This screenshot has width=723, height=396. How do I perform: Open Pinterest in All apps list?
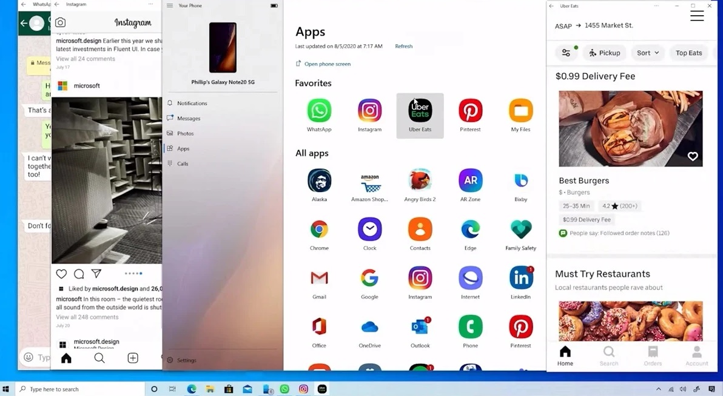tap(520, 327)
